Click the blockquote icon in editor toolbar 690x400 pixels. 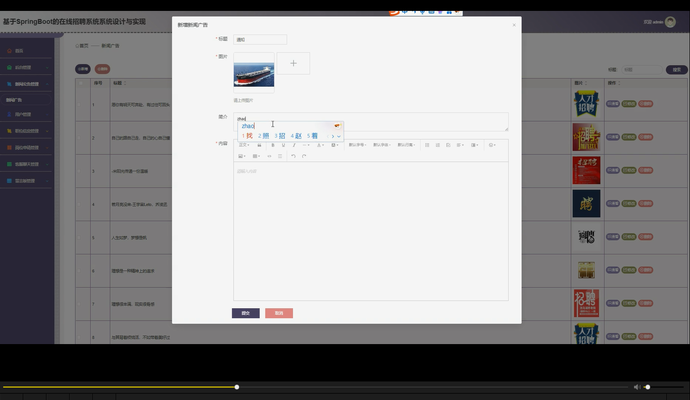point(259,145)
